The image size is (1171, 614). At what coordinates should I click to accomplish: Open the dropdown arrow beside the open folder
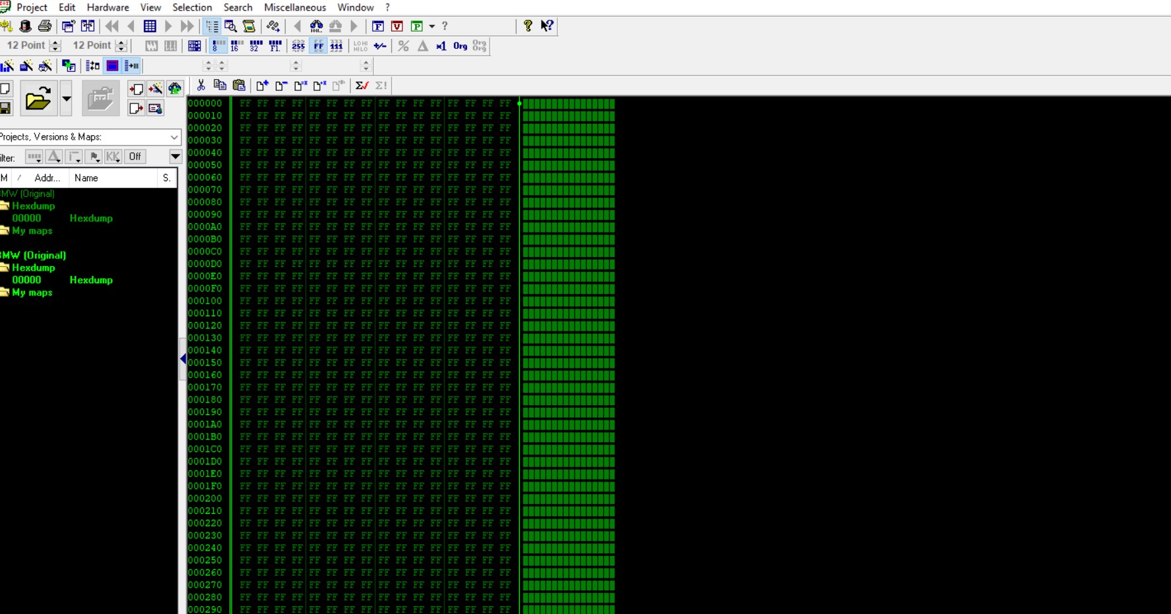pos(66,99)
